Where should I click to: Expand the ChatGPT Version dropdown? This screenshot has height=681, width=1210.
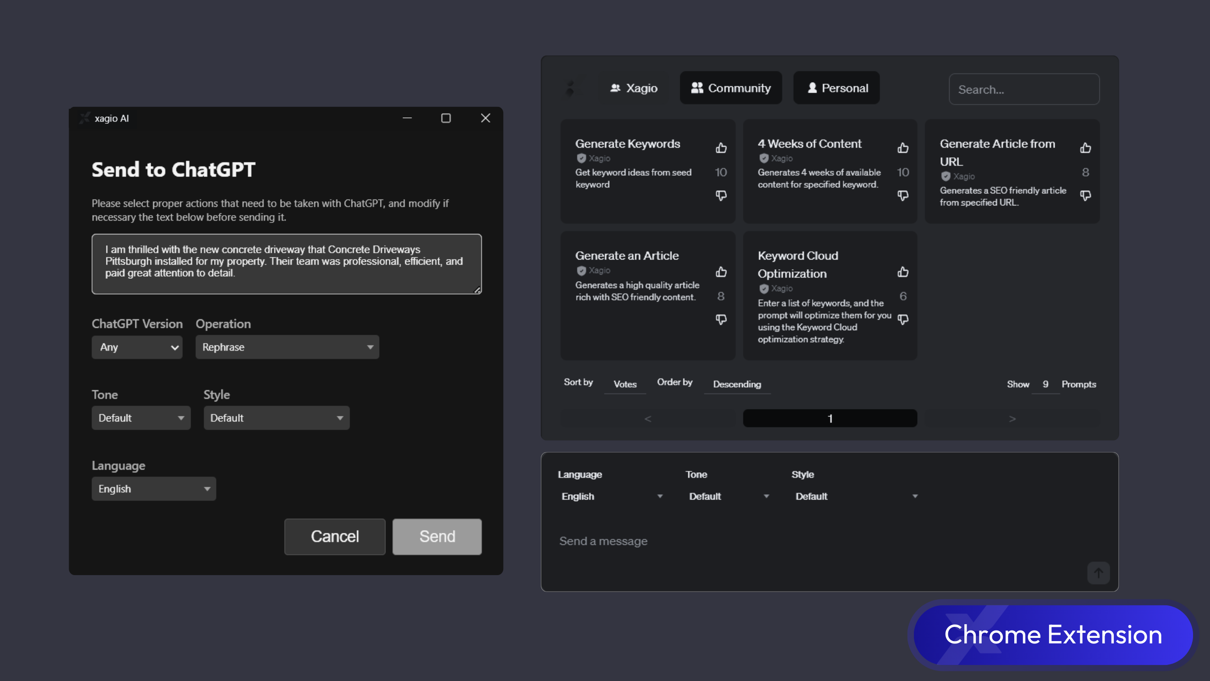137,347
